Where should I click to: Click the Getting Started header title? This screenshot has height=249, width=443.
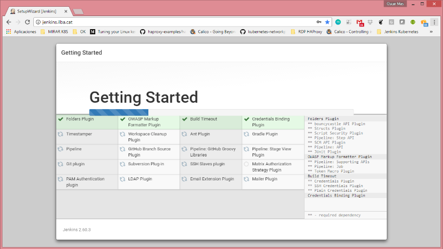click(81, 53)
